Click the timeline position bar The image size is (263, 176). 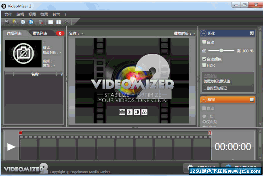115,133
